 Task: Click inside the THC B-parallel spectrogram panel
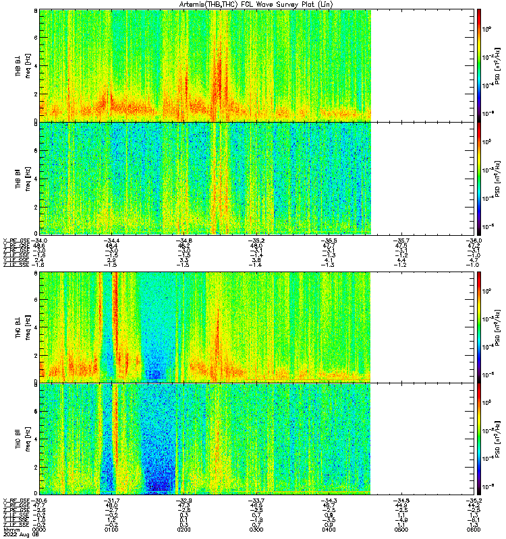click(x=257, y=439)
